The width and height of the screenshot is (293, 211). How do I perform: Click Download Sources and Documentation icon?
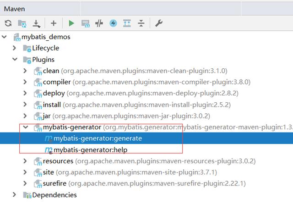pos(37,23)
